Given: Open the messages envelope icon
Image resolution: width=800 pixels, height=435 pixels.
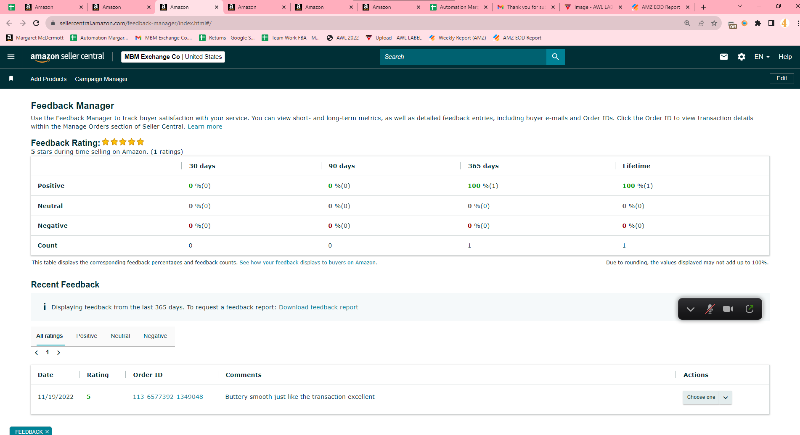Looking at the screenshot, I should click(x=723, y=57).
